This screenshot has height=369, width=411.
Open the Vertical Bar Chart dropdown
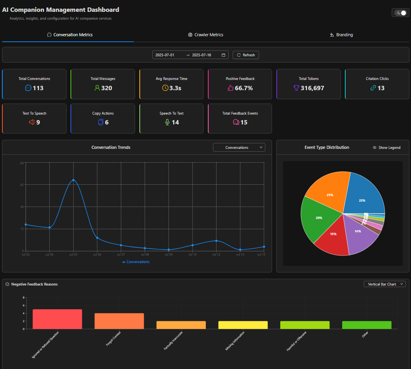pyautogui.click(x=385, y=284)
